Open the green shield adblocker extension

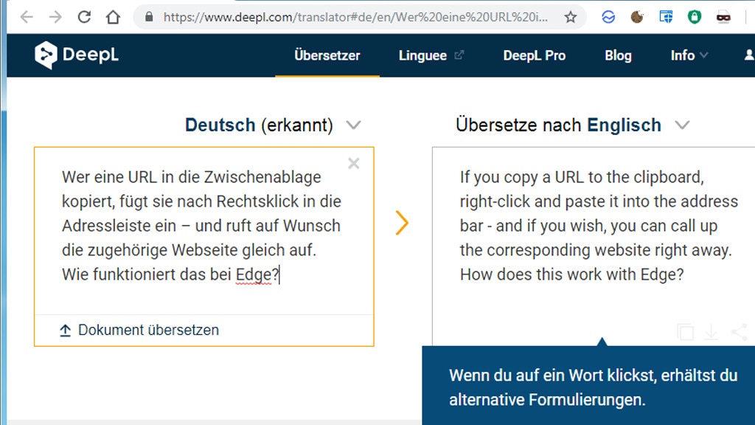(x=694, y=16)
